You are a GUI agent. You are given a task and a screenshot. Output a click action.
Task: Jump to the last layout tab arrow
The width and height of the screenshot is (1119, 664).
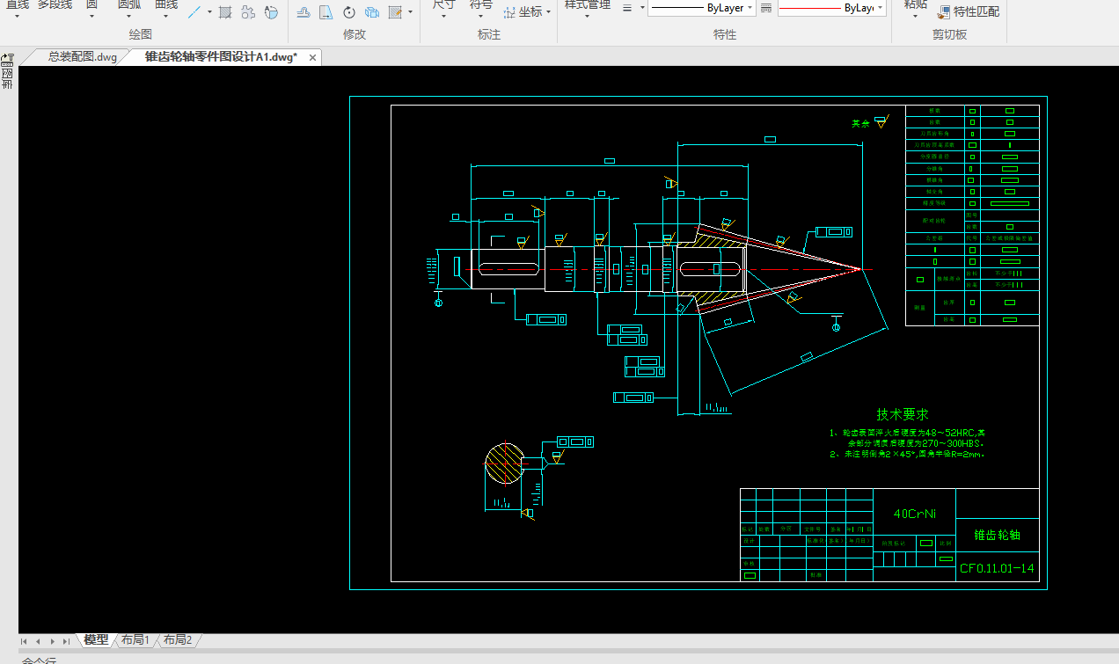[66, 641]
